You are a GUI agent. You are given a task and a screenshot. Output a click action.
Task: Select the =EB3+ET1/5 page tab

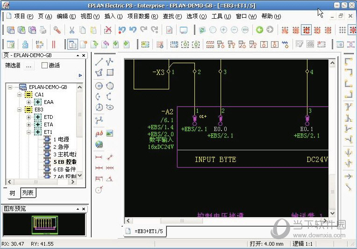pyautogui.click(x=145, y=231)
